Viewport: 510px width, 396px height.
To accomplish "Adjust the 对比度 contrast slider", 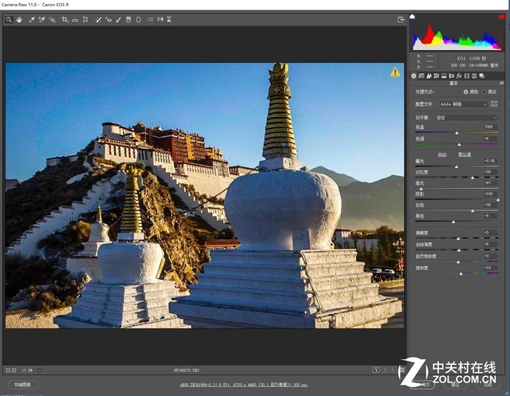I will point(473,178).
